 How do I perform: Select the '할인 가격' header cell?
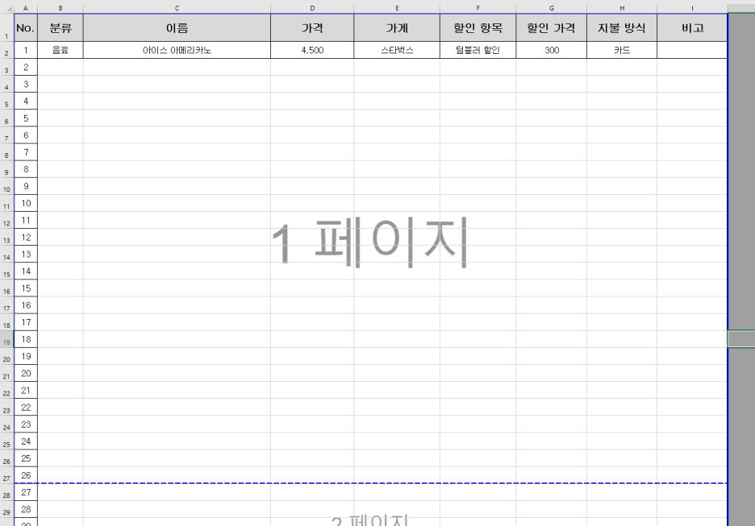551,28
